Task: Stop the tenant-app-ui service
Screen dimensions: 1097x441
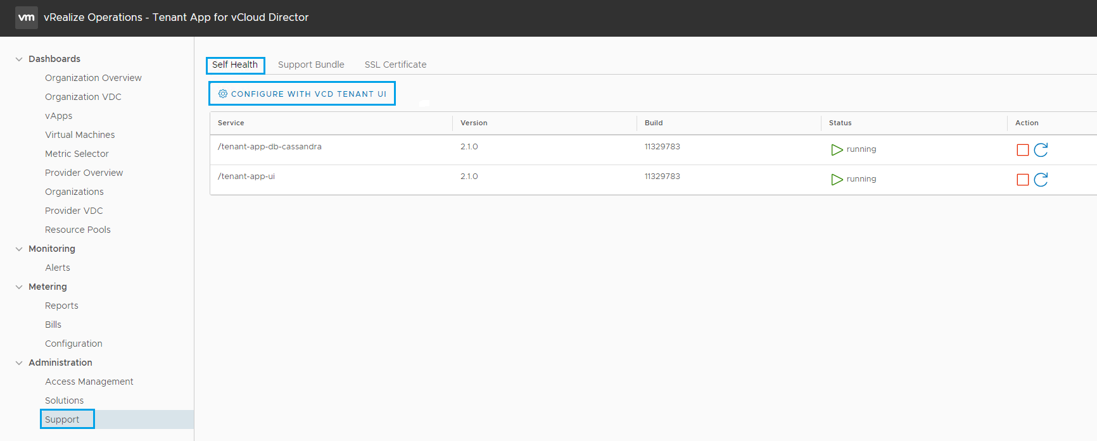Action: point(1022,180)
